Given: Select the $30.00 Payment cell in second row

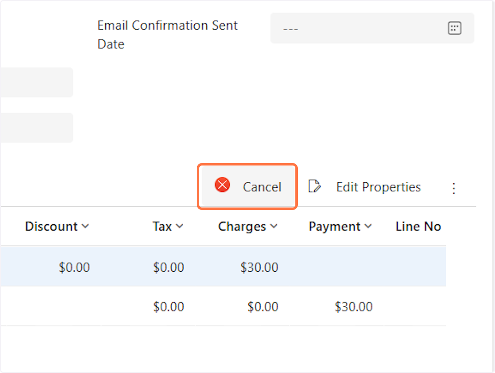Looking at the screenshot, I should click(354, 307).
